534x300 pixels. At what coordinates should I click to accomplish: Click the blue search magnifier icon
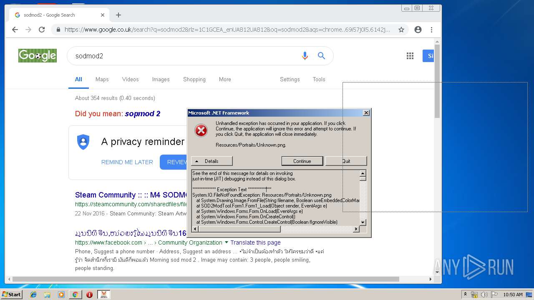(321, 56)
